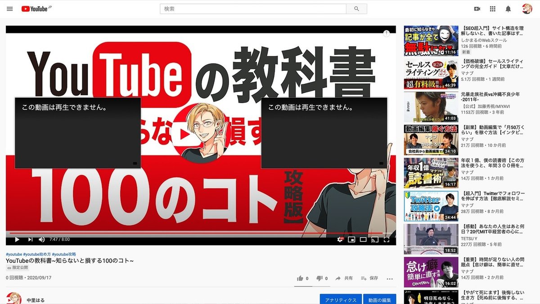
Task: Open the hamburger guide menu
Action: 10,9
